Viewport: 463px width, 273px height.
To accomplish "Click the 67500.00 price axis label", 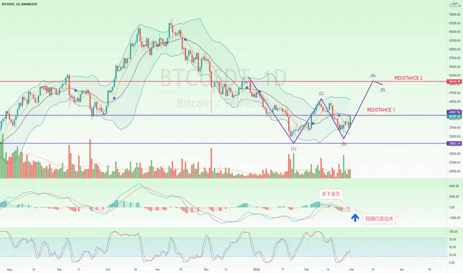I will click(455, 23).
